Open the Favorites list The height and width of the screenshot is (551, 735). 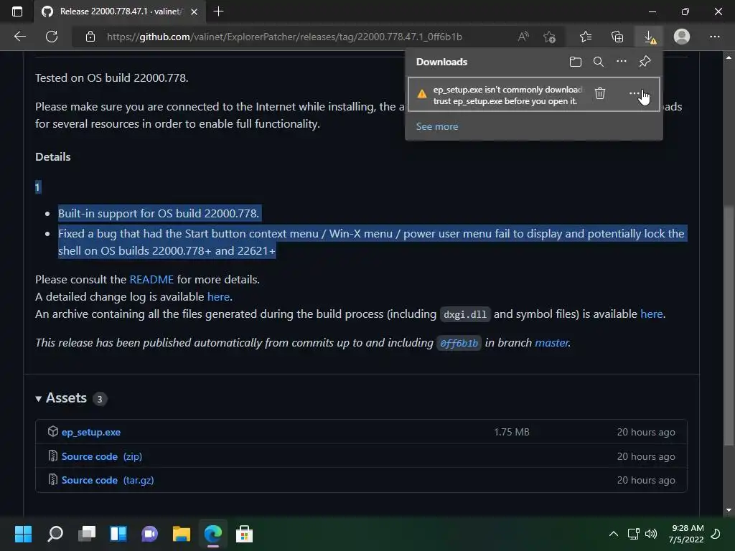pos(586,37)
